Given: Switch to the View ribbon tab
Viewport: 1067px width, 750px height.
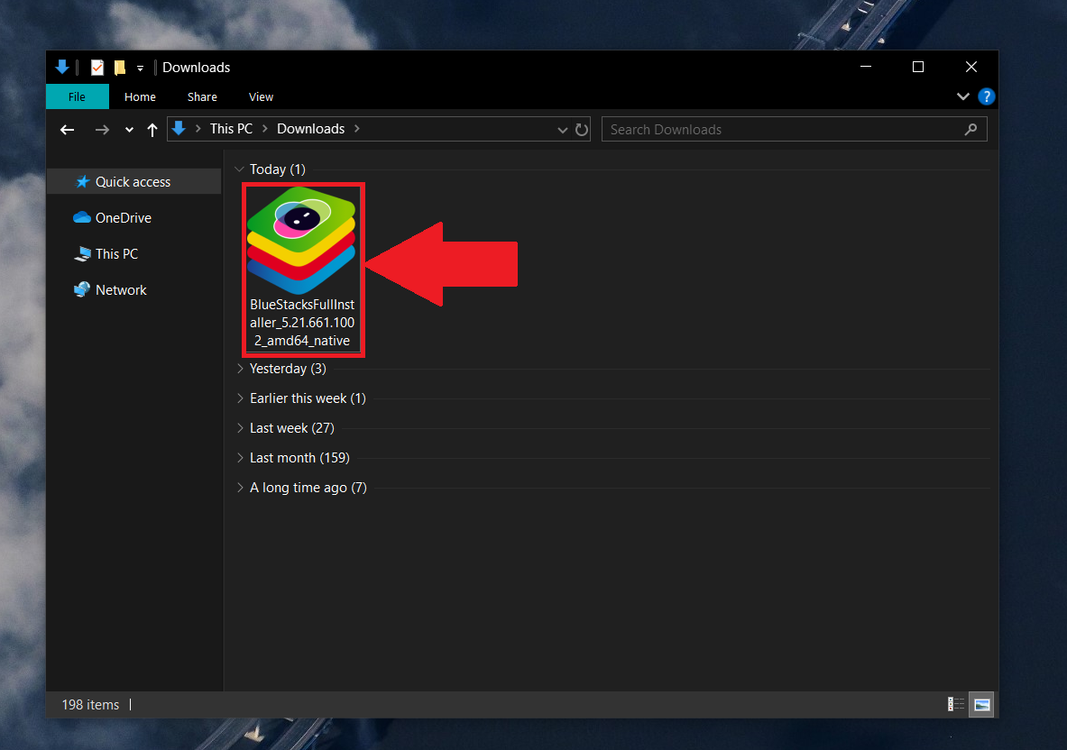Looking at the screenshot, I should (261, 96).
